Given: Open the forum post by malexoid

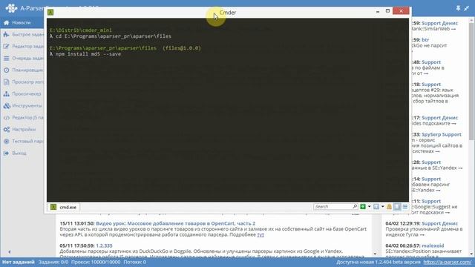Looking at the screenshot, I should point(433,245).
